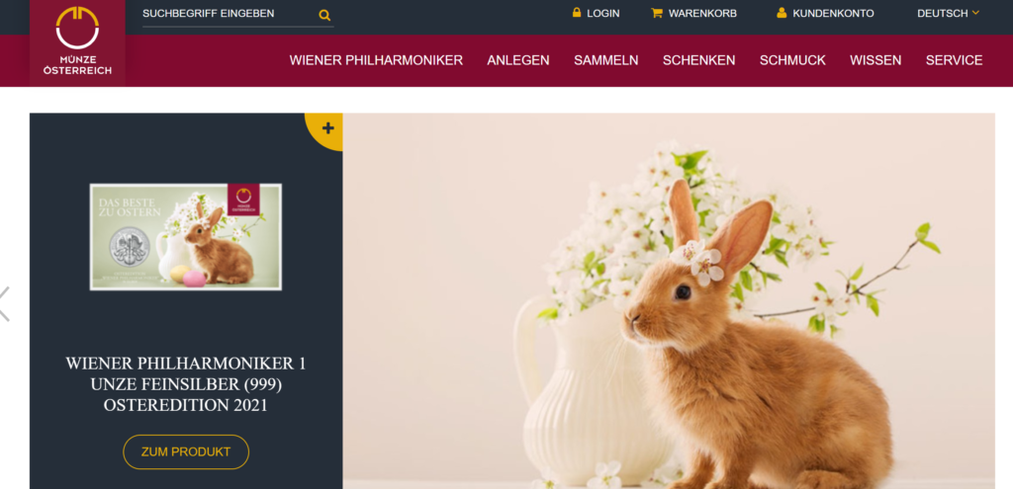Select the Sammeln menu item
This screenshot has height=489, width=1013.
pyautogui.click(x=606, y=60)
